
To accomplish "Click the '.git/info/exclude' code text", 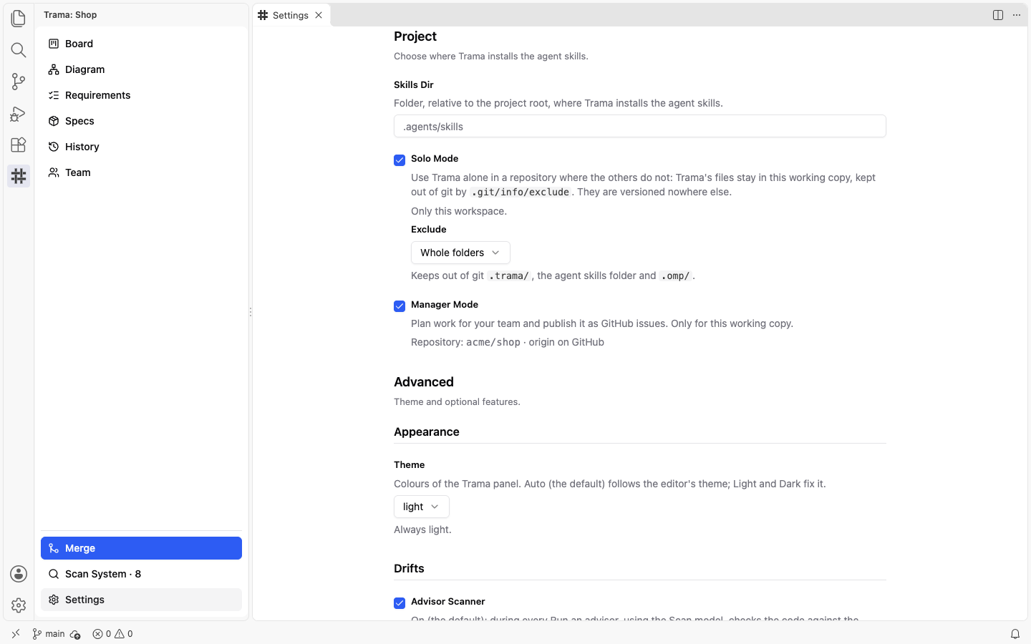I will click(x=521, y=192).
